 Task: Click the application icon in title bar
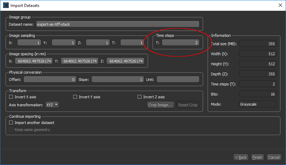coord(5,5)
